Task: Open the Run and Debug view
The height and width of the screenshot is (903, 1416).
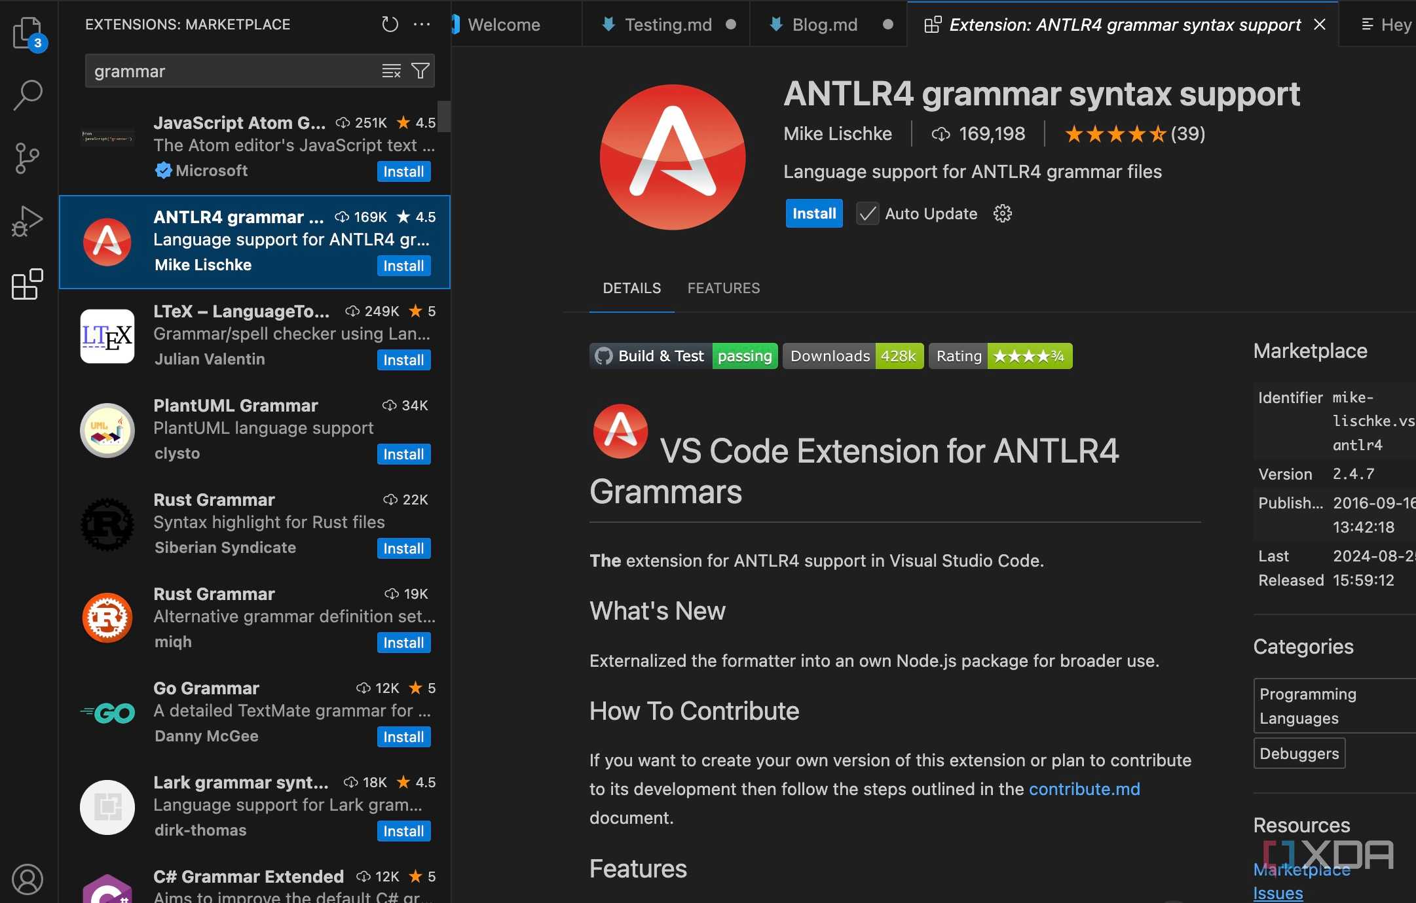Action: (x=28, y=221)
